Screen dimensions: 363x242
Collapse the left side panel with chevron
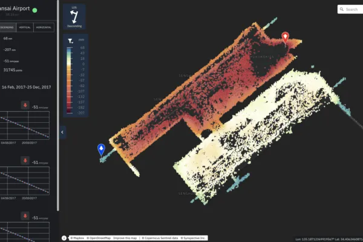click(63, 131)
